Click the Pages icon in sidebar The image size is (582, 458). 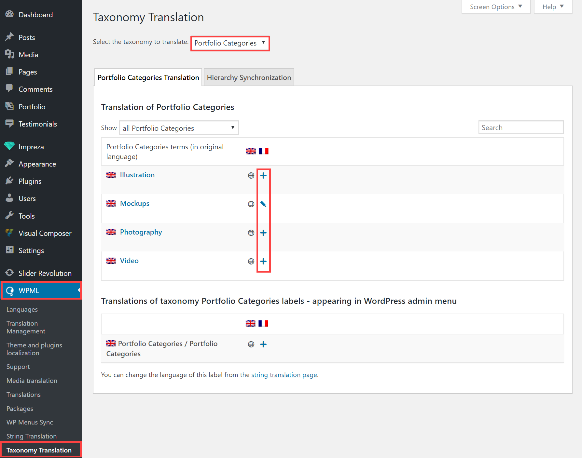coord(9,71)
